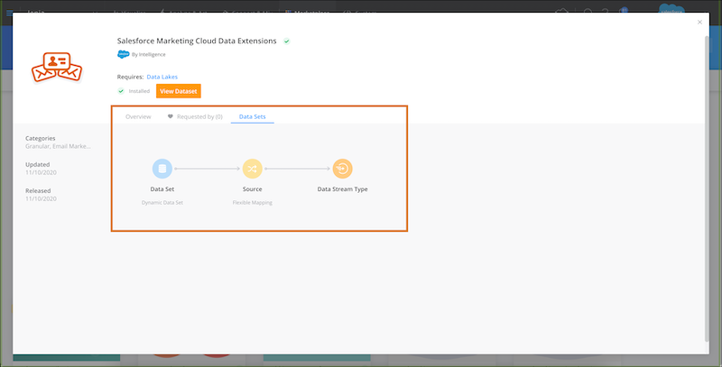Click the Updated heading
Viewport: 722px width, 367px height.
click(38, 164)
